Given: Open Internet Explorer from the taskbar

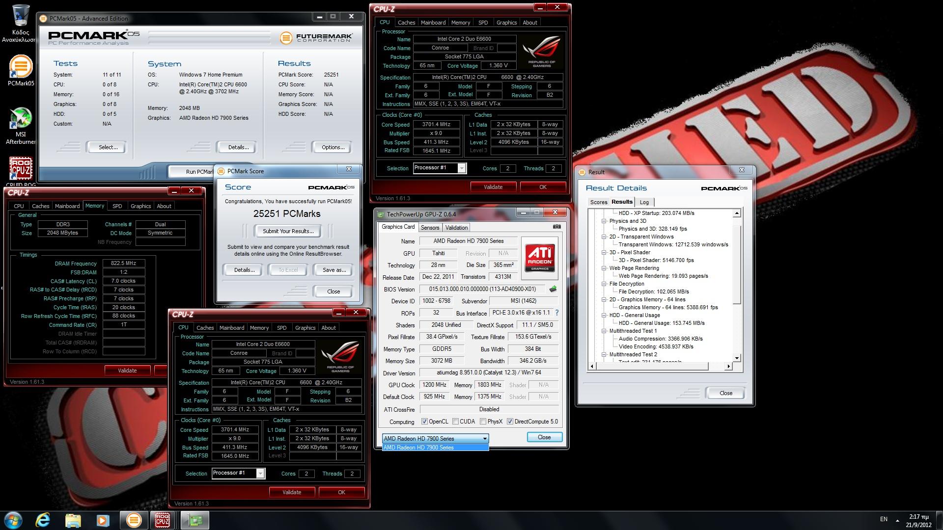Looking at the screenshot, I should pos(43,520).
